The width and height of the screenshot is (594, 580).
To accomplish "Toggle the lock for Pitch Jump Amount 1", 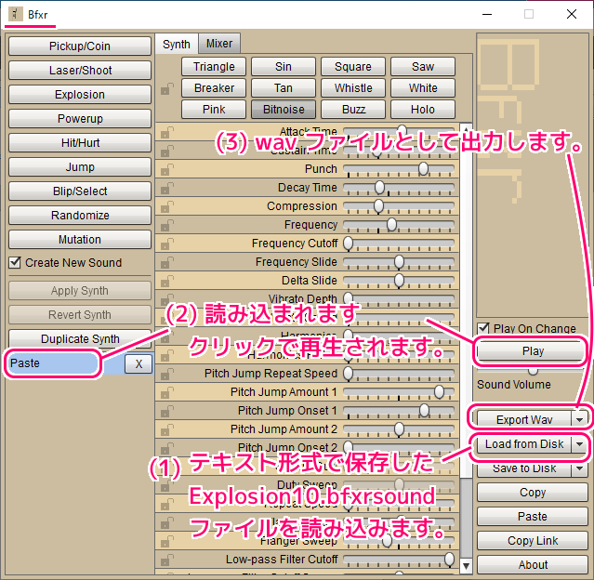I will [x=167, y=392].
